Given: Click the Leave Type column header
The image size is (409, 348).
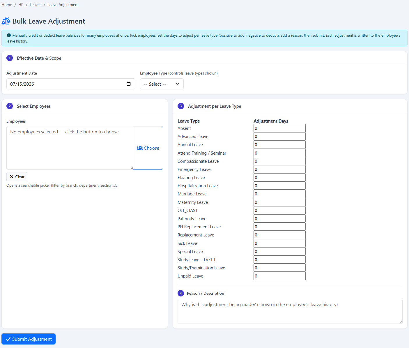Looking at the screenshot, I should 189,121.
